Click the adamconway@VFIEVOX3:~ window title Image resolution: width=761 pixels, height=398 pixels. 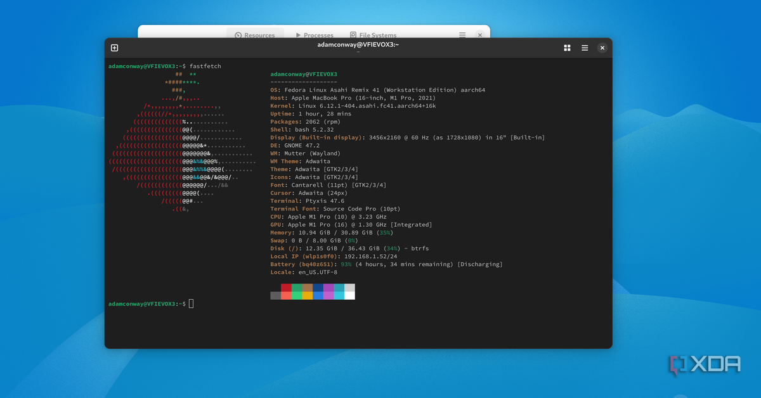[358, 44]
